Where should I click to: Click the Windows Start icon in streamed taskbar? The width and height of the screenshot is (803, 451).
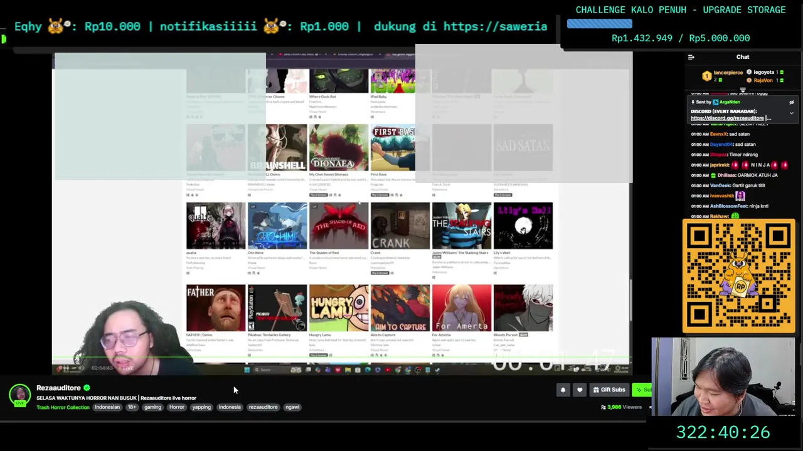point(247,370)
